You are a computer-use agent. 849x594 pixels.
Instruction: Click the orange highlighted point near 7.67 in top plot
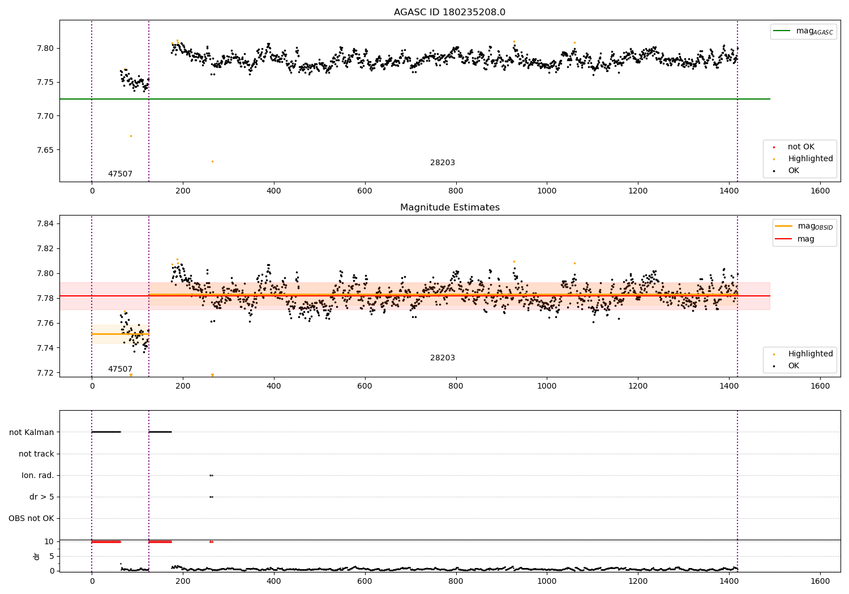[131, 136]
